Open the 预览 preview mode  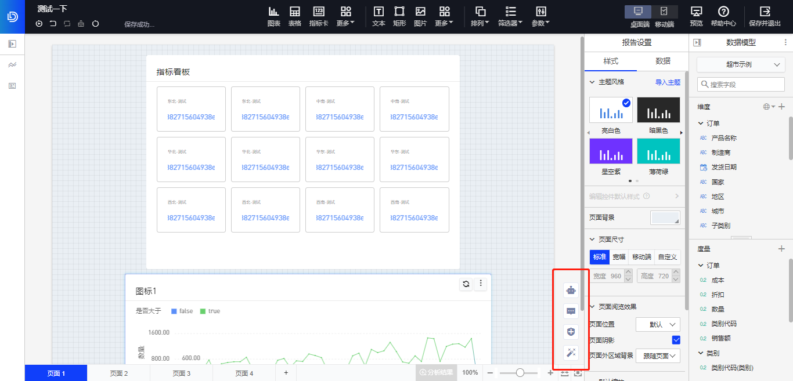click(696, 16)
